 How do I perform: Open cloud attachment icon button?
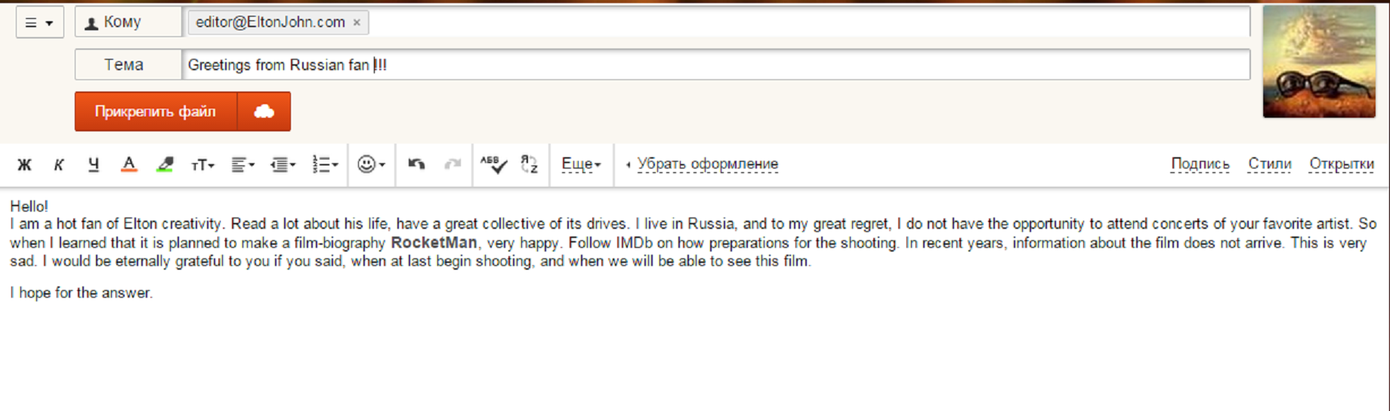point(264,112)
